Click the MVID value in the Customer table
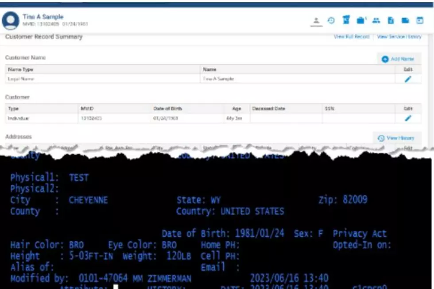Screen dimensions: 434x289 click(x=91, y=118)
